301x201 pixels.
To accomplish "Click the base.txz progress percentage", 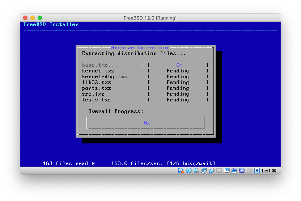I will [179, 65].
